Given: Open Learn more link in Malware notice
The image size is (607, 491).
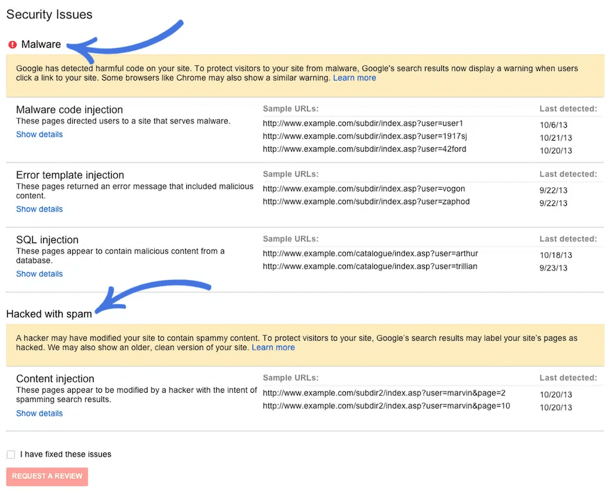Looking at the screenshot, I should click(x=354, y=78).
